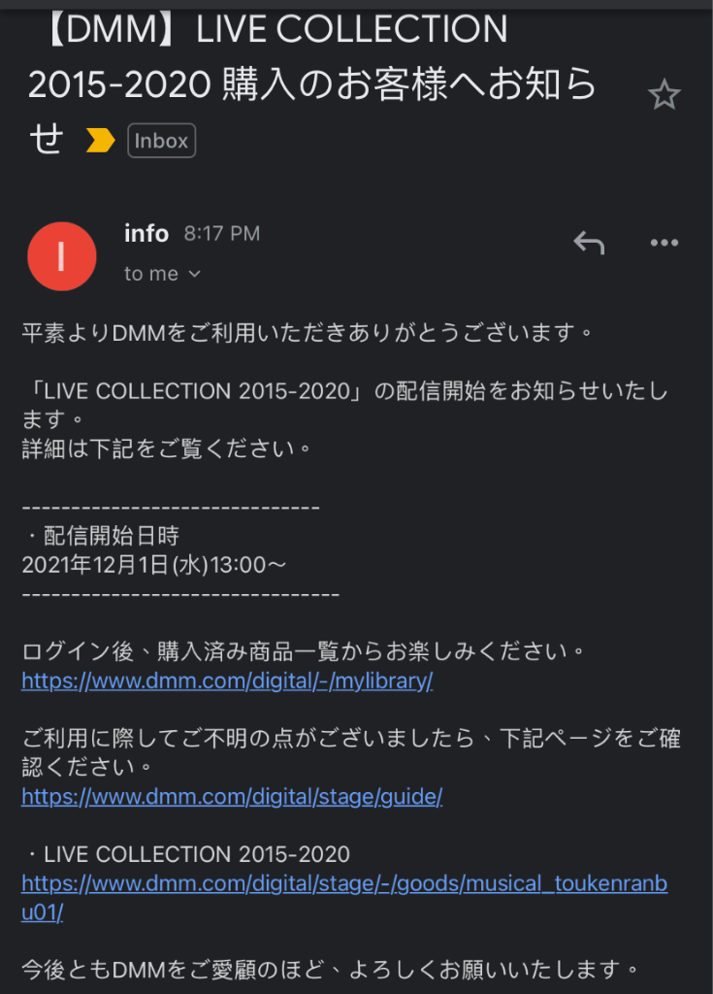713x994 pixels.
Task: Click the 8:17 PM timestamp
Action: click(x=222, y=234)
